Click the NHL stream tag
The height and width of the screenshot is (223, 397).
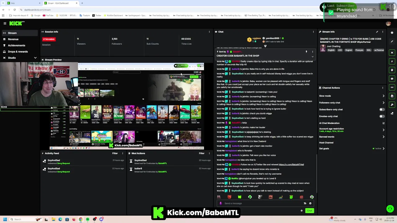(369, 50)
